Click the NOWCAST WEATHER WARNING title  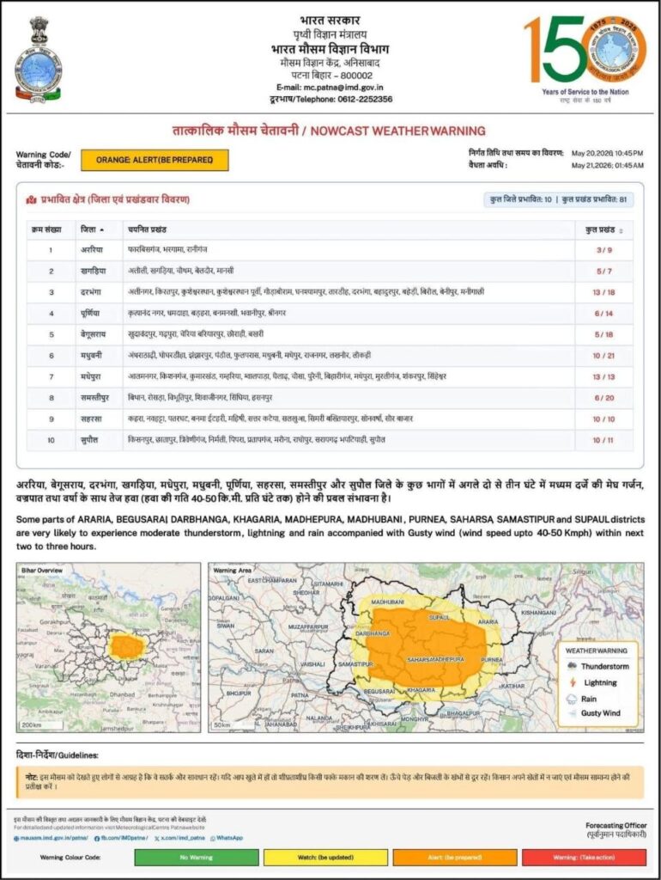coord(398,131)
